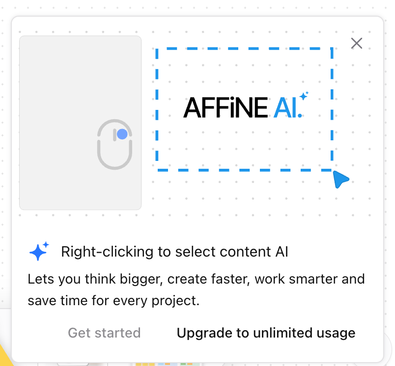Image resolution: width=395 pixels, height=366 pixels.
Task: Click the top-left corner of the dashed selection box
Action: 157,49
